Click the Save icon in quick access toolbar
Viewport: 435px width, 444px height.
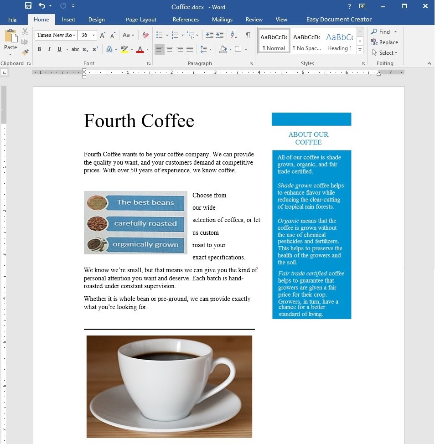28,5
